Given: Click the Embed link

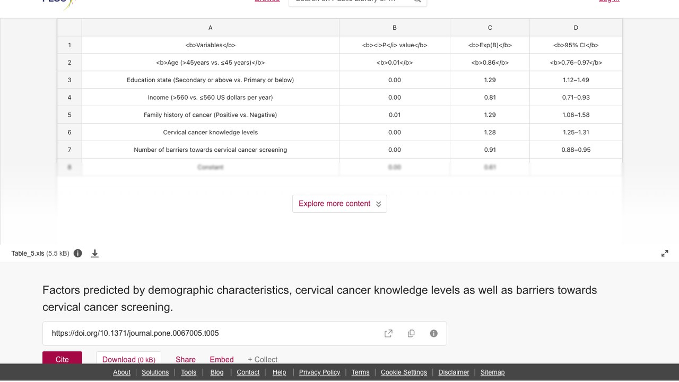Looking at the screenshot, I should (x=222, y=359).
